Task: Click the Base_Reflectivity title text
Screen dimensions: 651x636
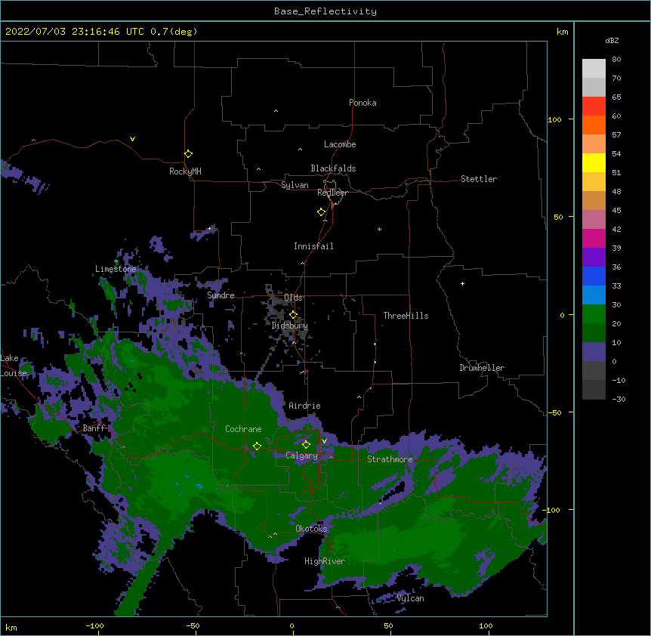Action: 325,11
